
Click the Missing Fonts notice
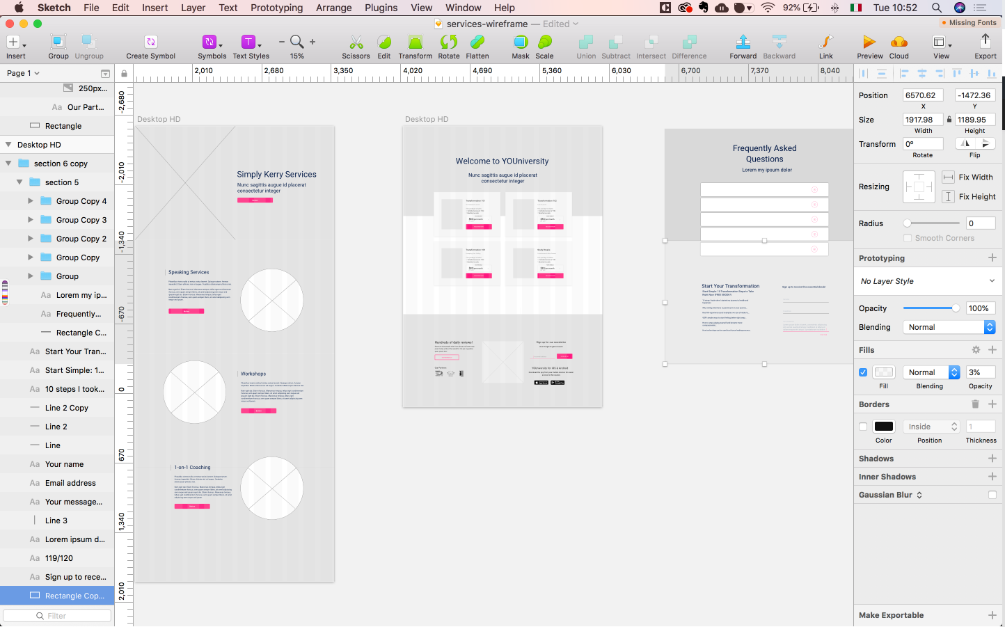[969, 23]
